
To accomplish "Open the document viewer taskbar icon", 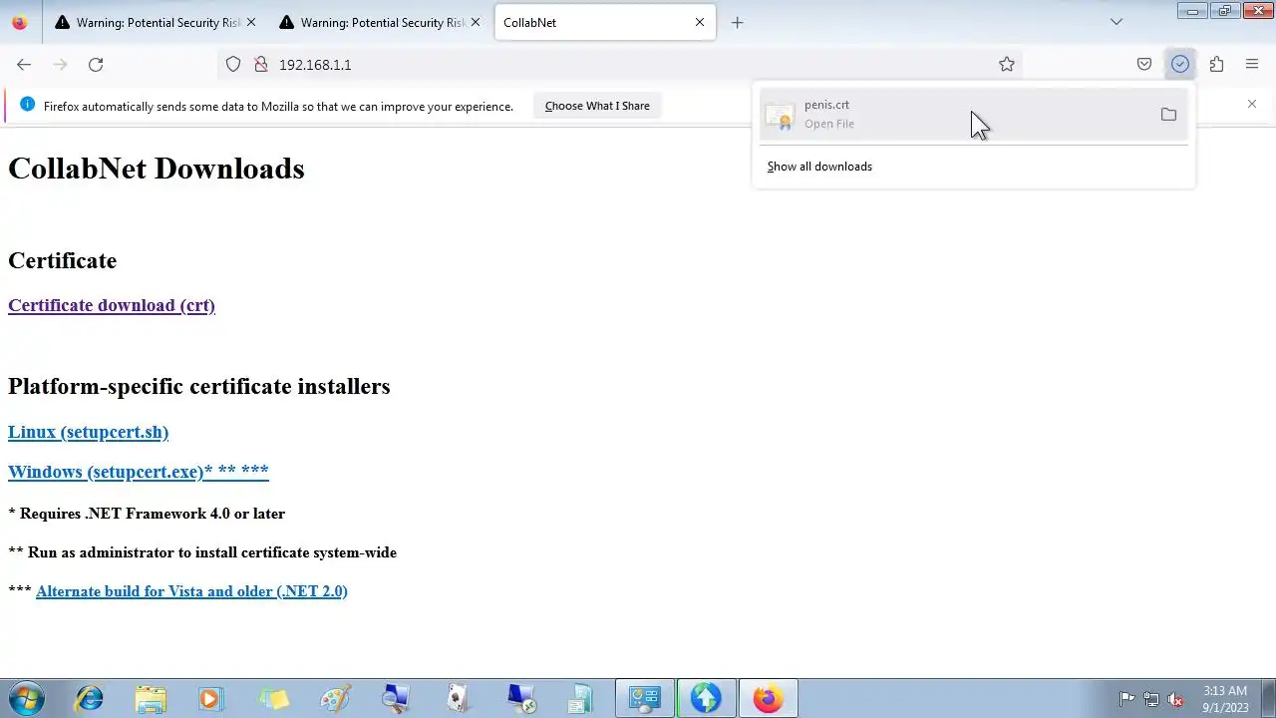I will click(581, 698).
